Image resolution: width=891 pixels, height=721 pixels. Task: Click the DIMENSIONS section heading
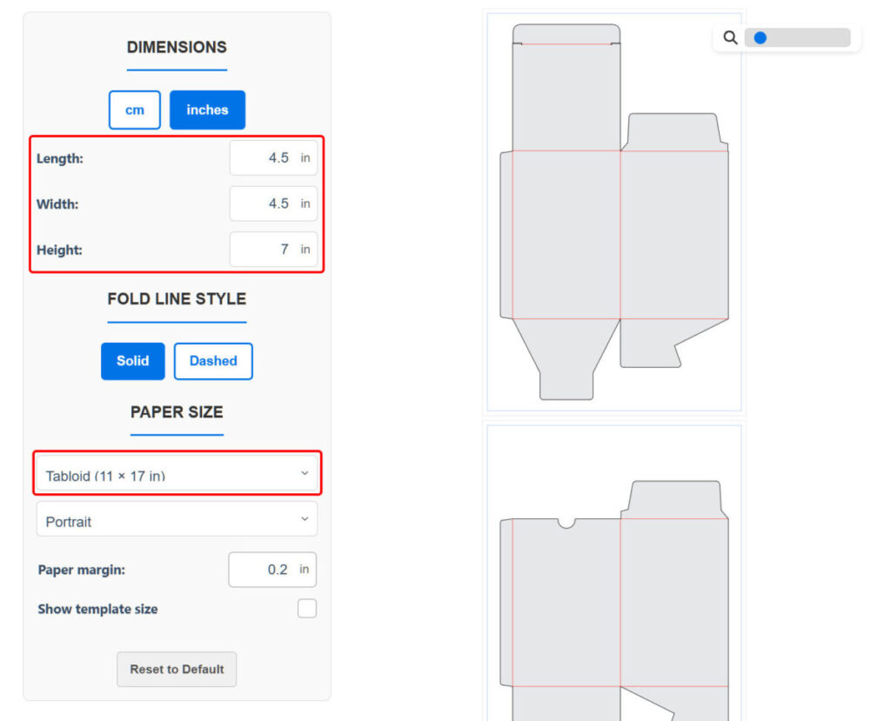[177, 47]
